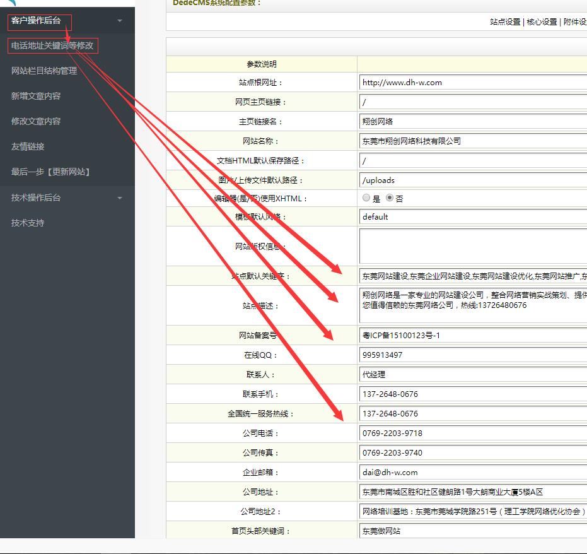Select 修改文章内容 sidebar entry
This screenshot has height=554, width=587.
point(36,121)
